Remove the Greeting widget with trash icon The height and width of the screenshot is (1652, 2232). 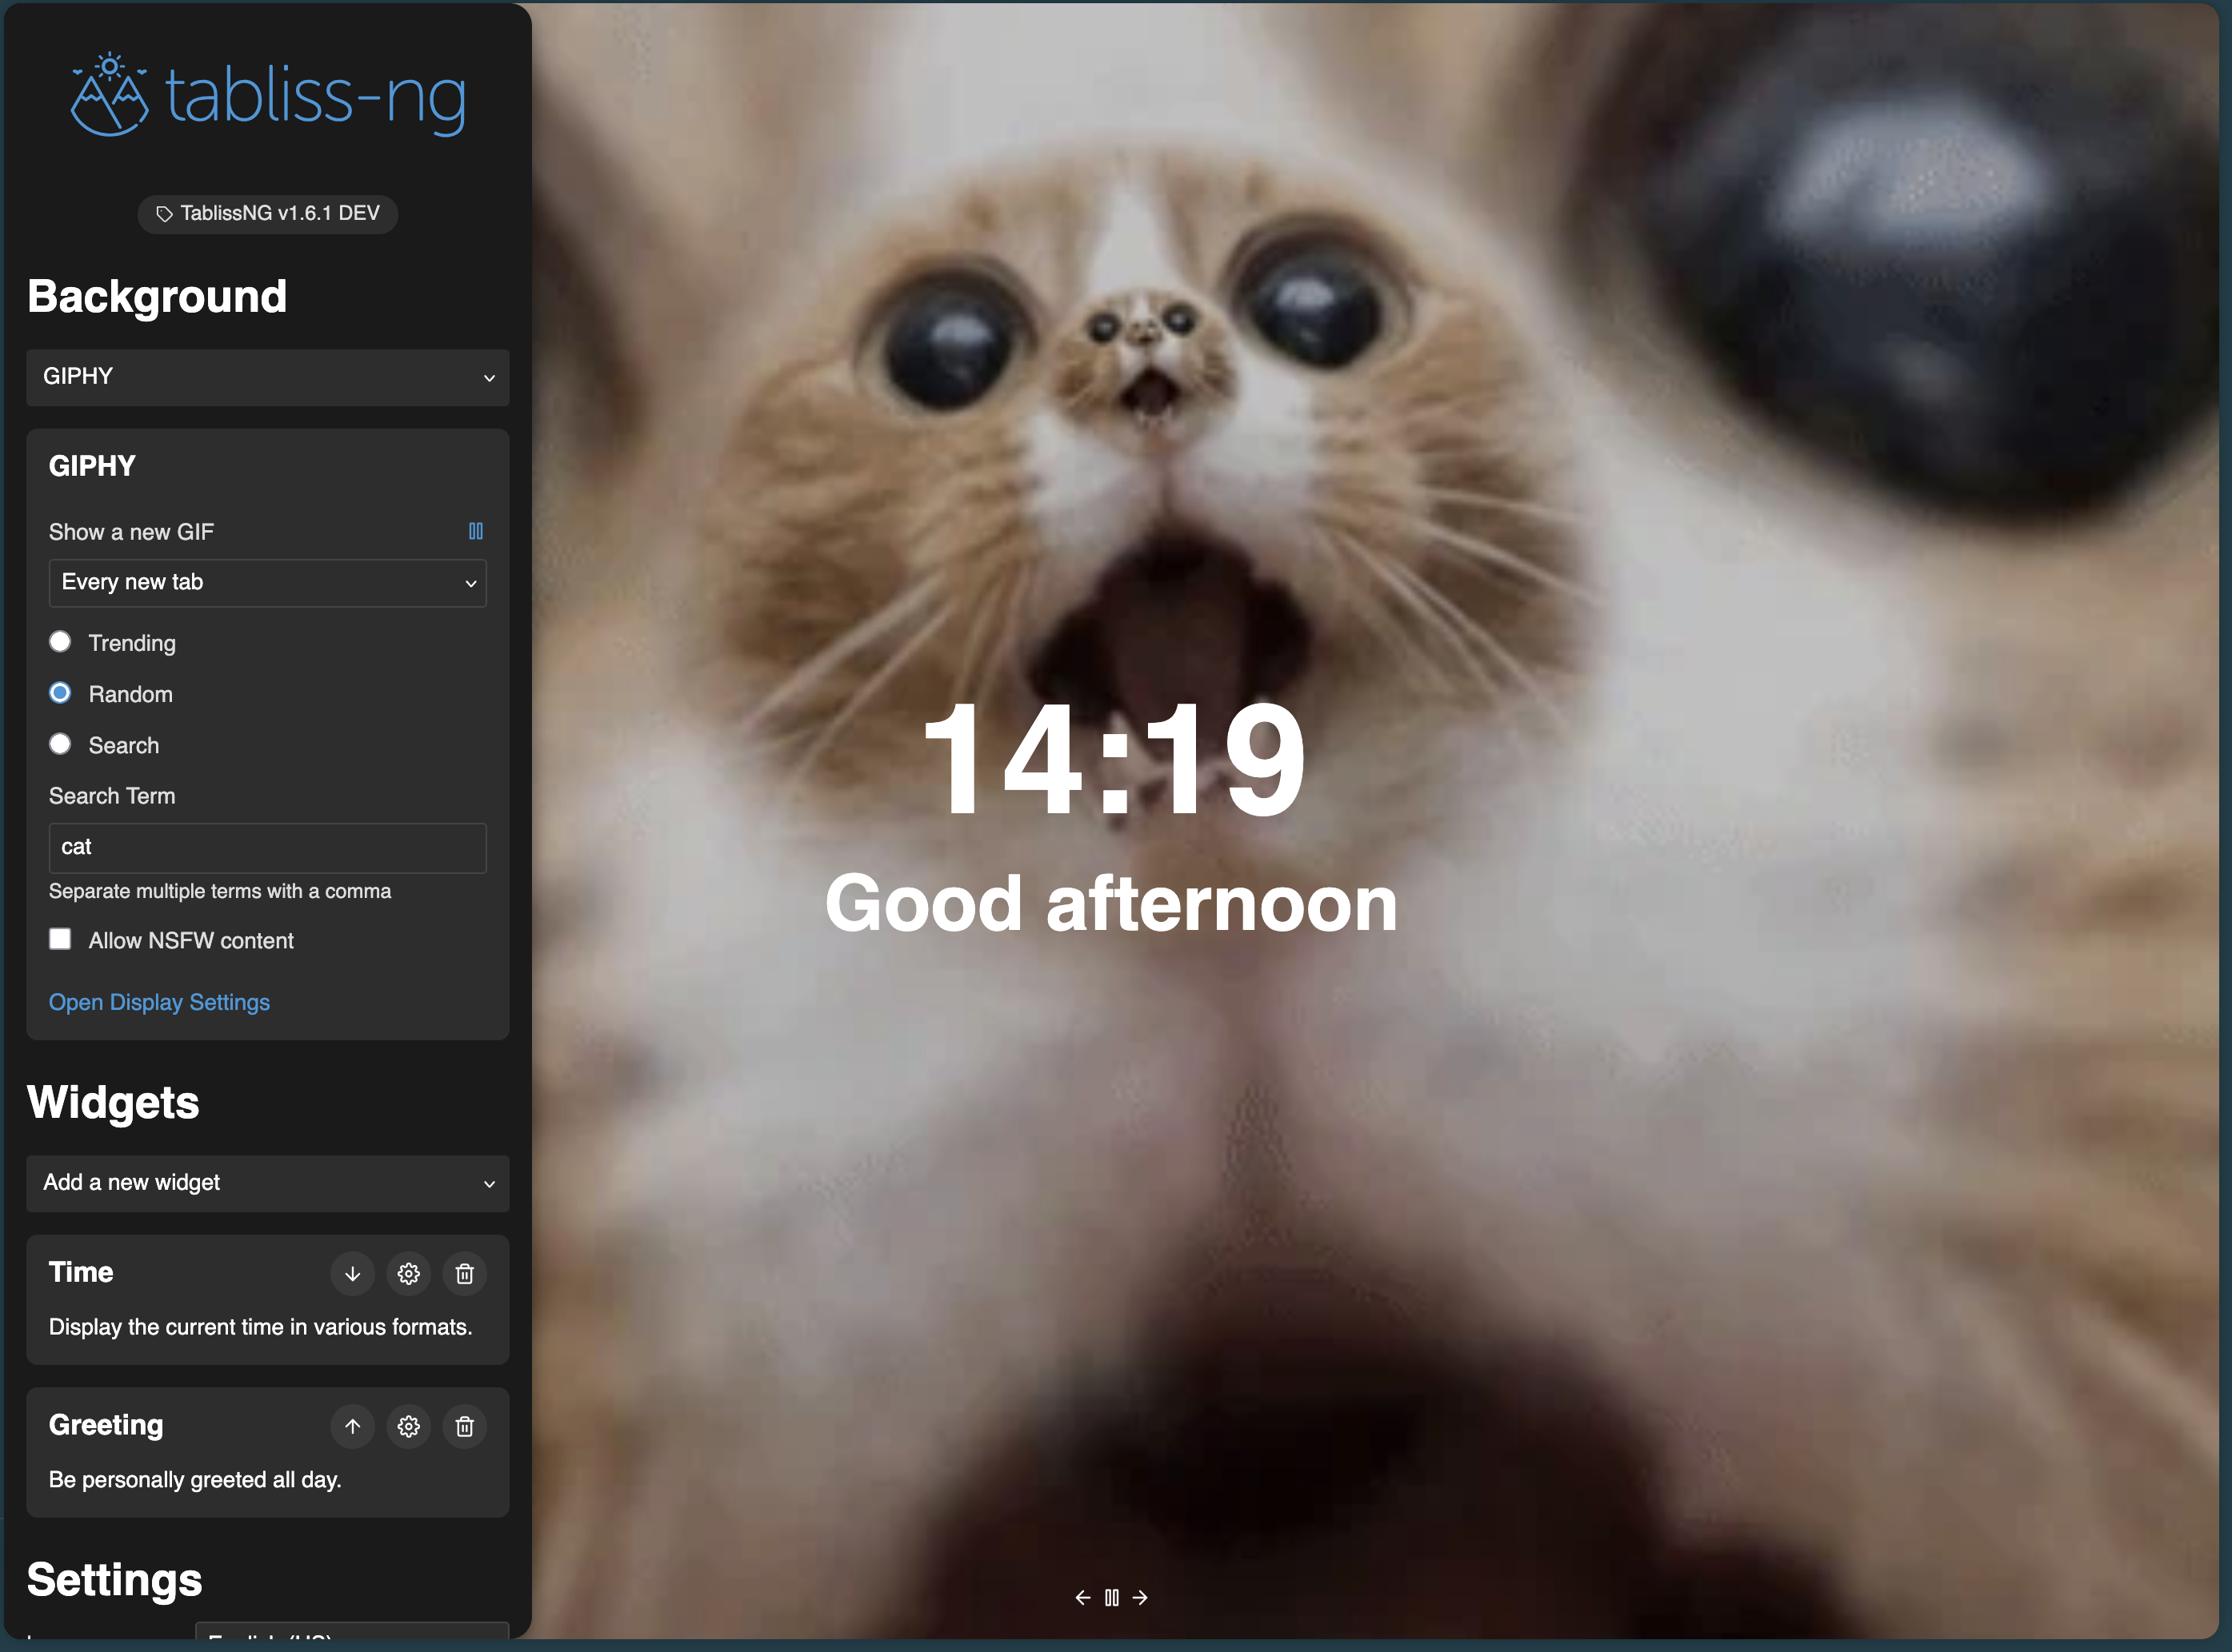pos(464,1426)
